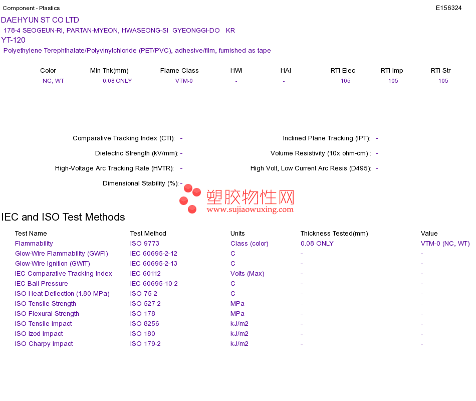Click the HAI column header
Image resolution: width=476 pixels, height=401 pixels.
click(286, 71)
